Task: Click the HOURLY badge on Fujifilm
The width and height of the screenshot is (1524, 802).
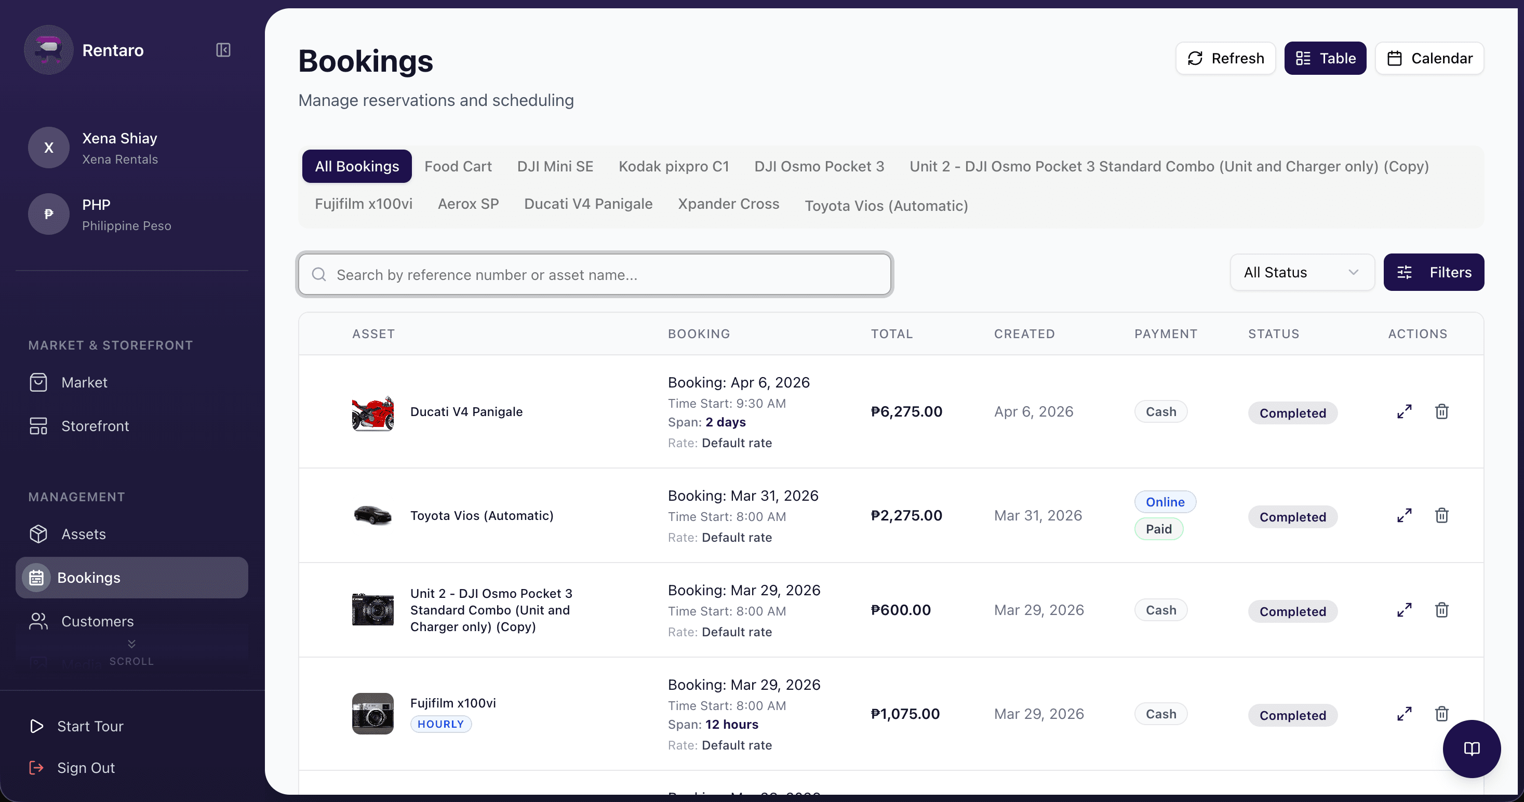Action: coord(441,724)
